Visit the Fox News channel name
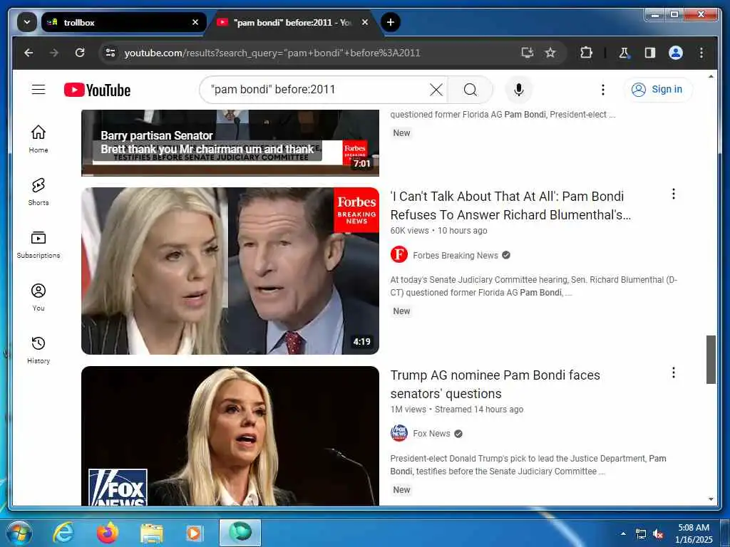Screen dimensions: 730x547 point(431,434)
